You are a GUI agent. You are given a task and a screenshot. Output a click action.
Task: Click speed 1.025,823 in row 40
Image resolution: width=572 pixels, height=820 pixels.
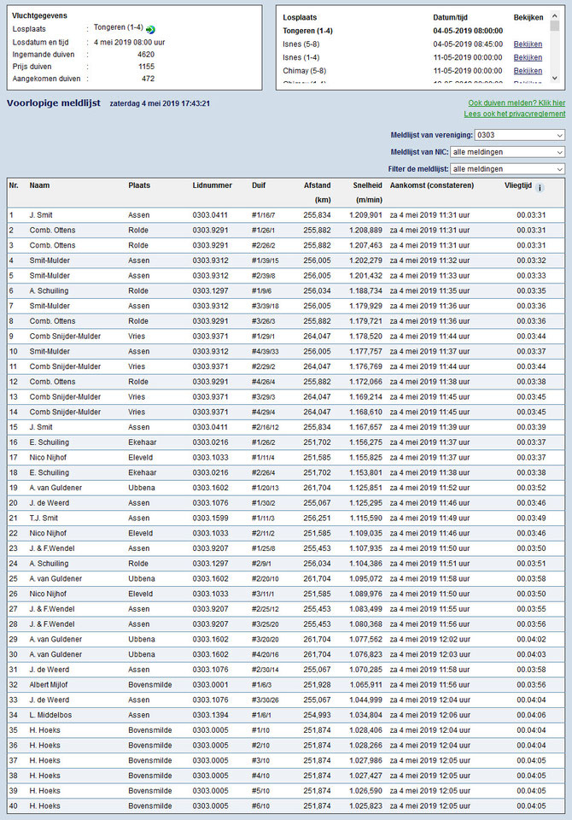366,806
